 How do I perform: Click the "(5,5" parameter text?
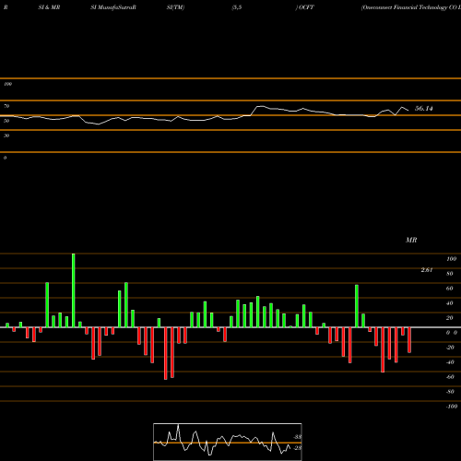(x=237, y=7)
